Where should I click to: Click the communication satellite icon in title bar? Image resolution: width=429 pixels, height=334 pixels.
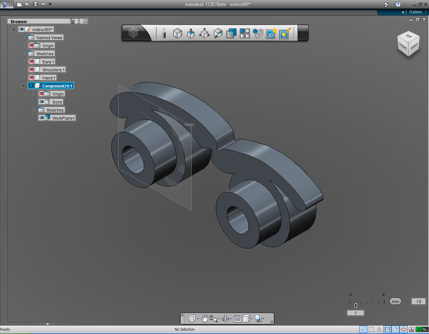[386, 4]
